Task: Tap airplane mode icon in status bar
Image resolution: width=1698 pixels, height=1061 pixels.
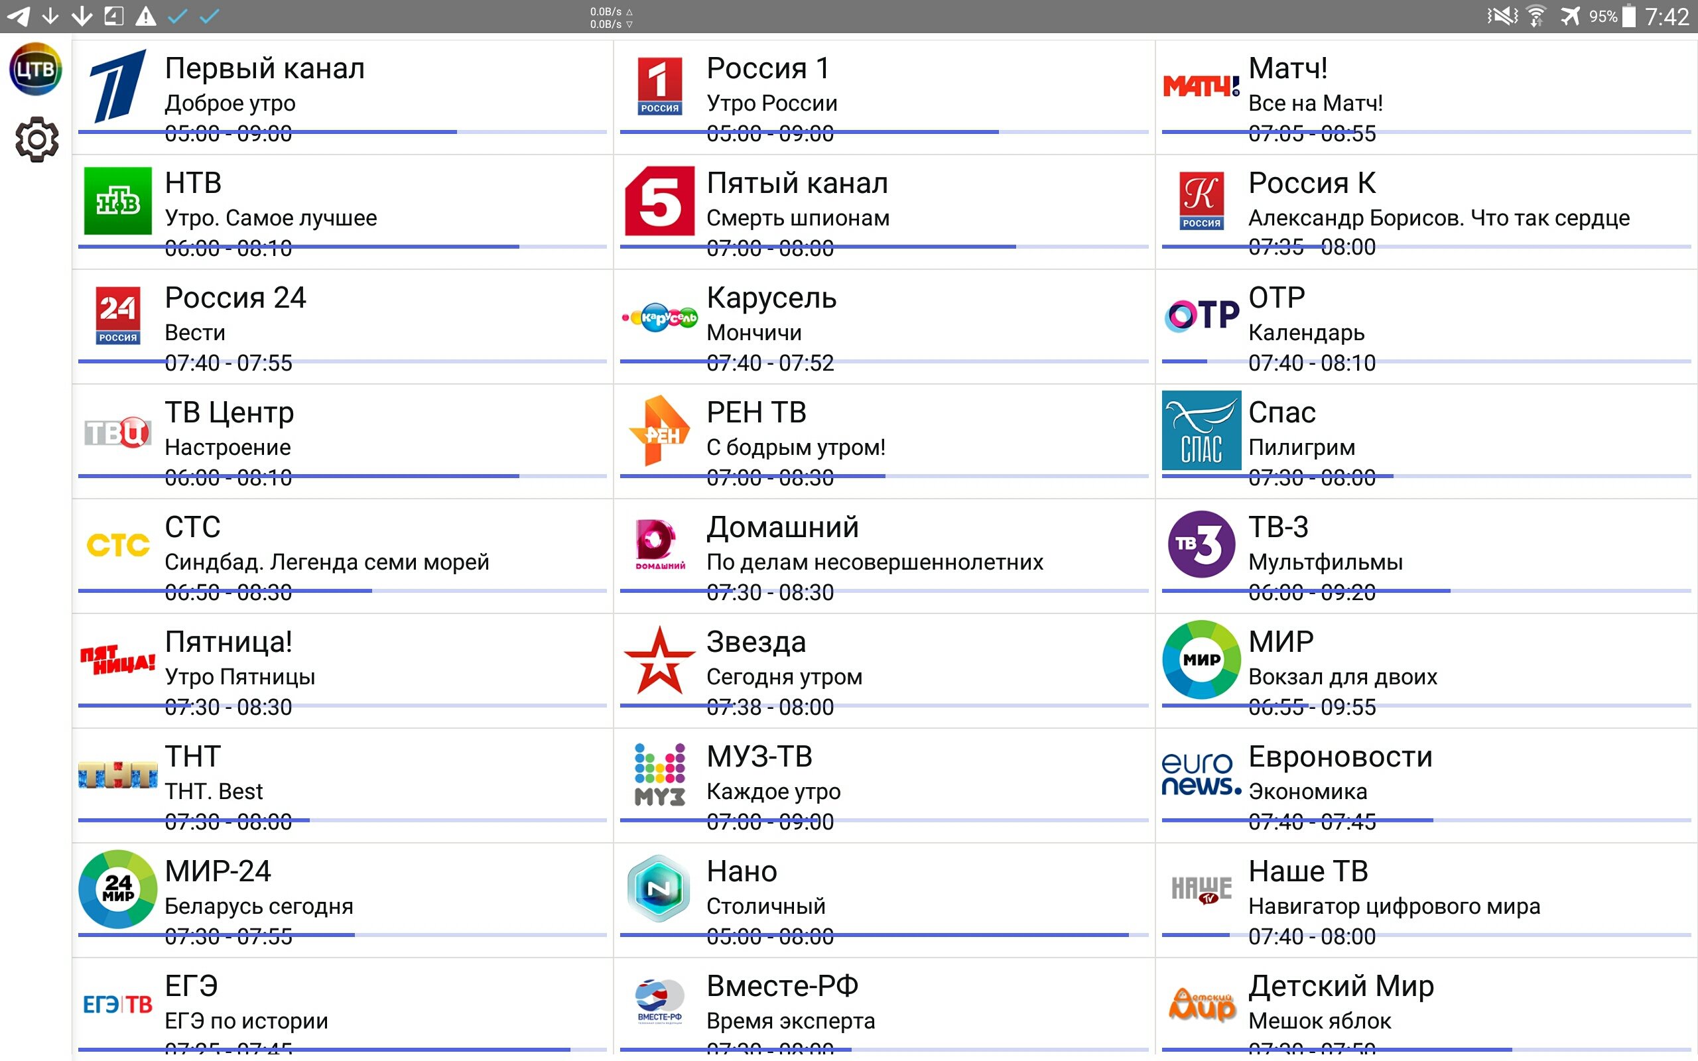Action: [x=1570, y=15]
